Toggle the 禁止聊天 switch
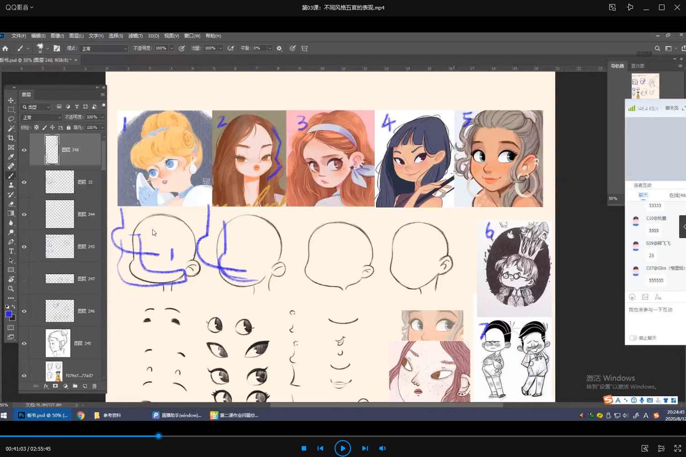This screenshot has height=457, width=686. point(633,338)
